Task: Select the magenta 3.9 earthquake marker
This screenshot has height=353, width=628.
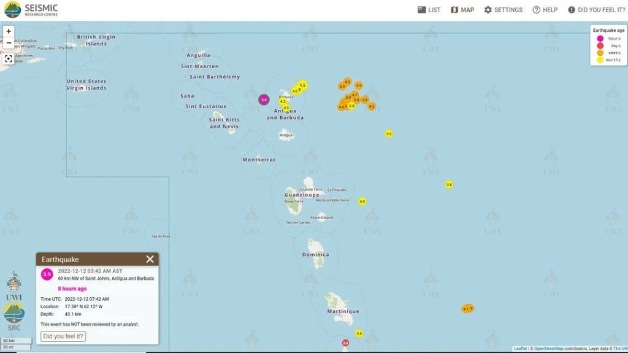Action: point(264,99)
